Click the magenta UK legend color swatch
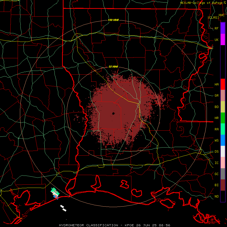 [x=223, y=40]
